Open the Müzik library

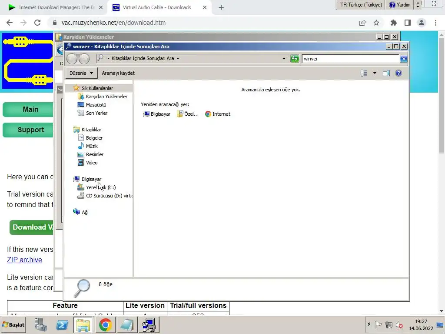click(x=92, y=146)
